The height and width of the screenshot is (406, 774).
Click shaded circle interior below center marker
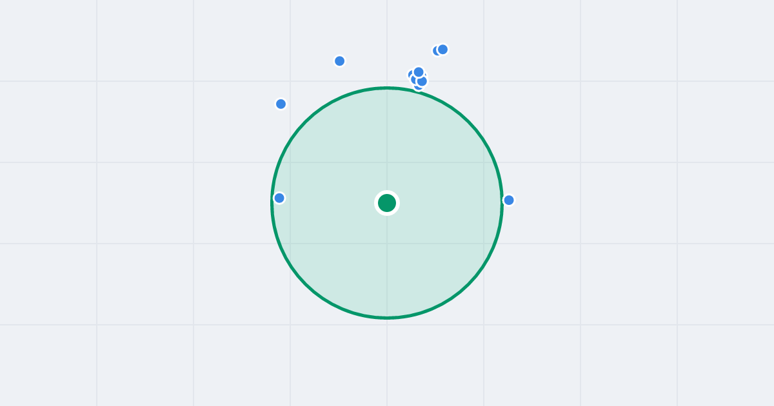[x=387, y=264]
